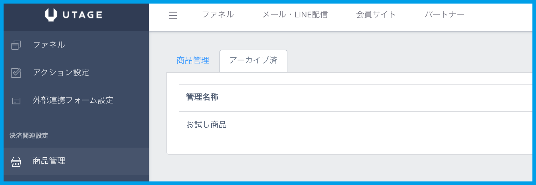
Task: Toggle the hamburger sidebar menu icon
Action: (x=173, y=15)
